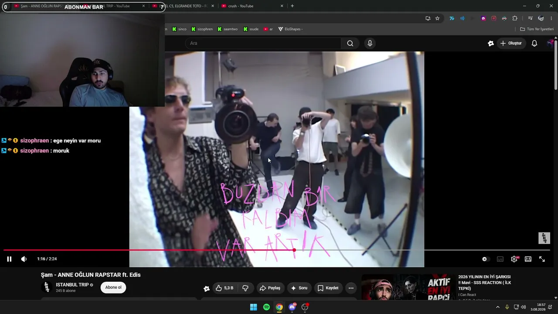Click the YouTube search input field
The height and width of the screenshot is (314, 558).
click(263, 43)
